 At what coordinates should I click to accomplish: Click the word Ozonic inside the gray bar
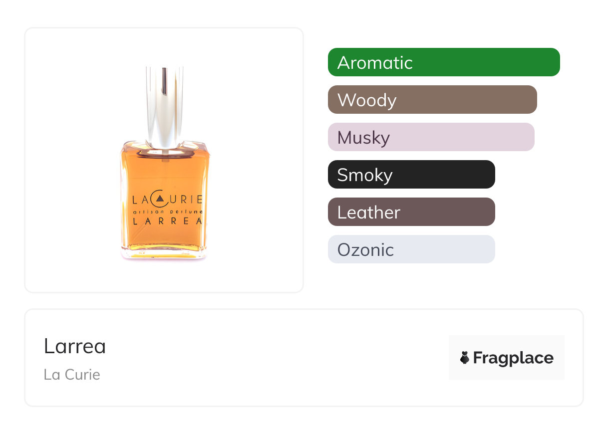coord(365,250)
